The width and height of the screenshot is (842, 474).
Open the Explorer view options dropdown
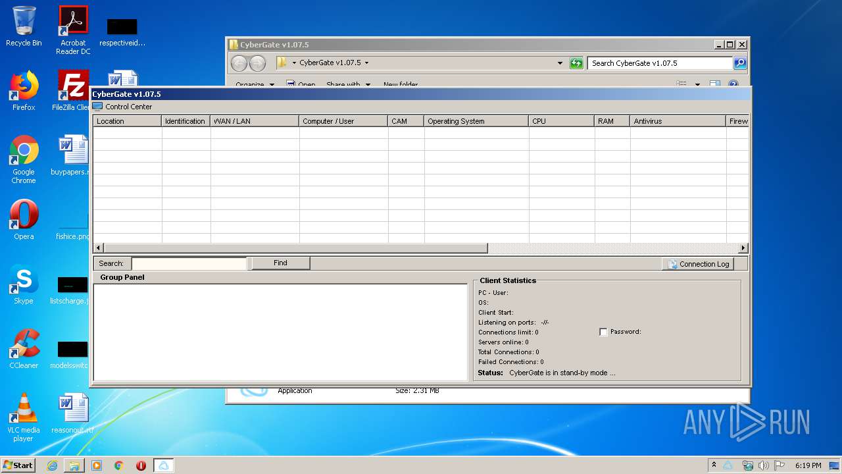point(697,84)
